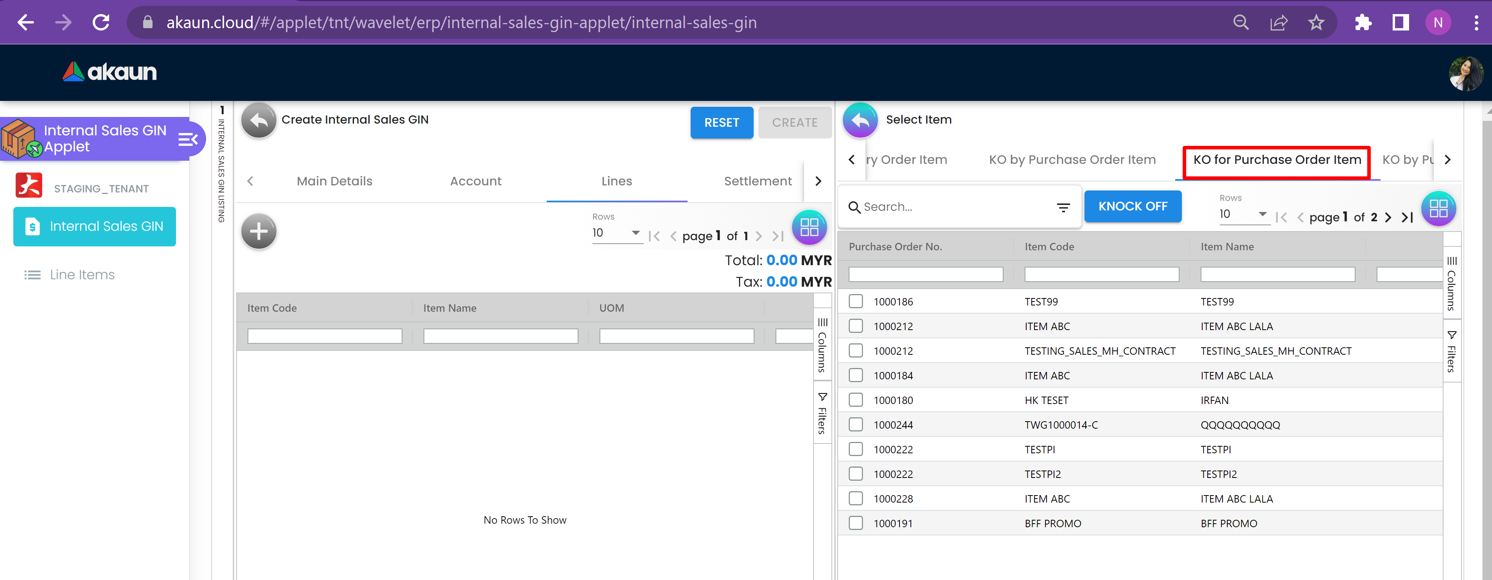1492x580 pixels.
Task: Open Rows dropdown in Select Item panel
Action: [x=1243, y=214]
